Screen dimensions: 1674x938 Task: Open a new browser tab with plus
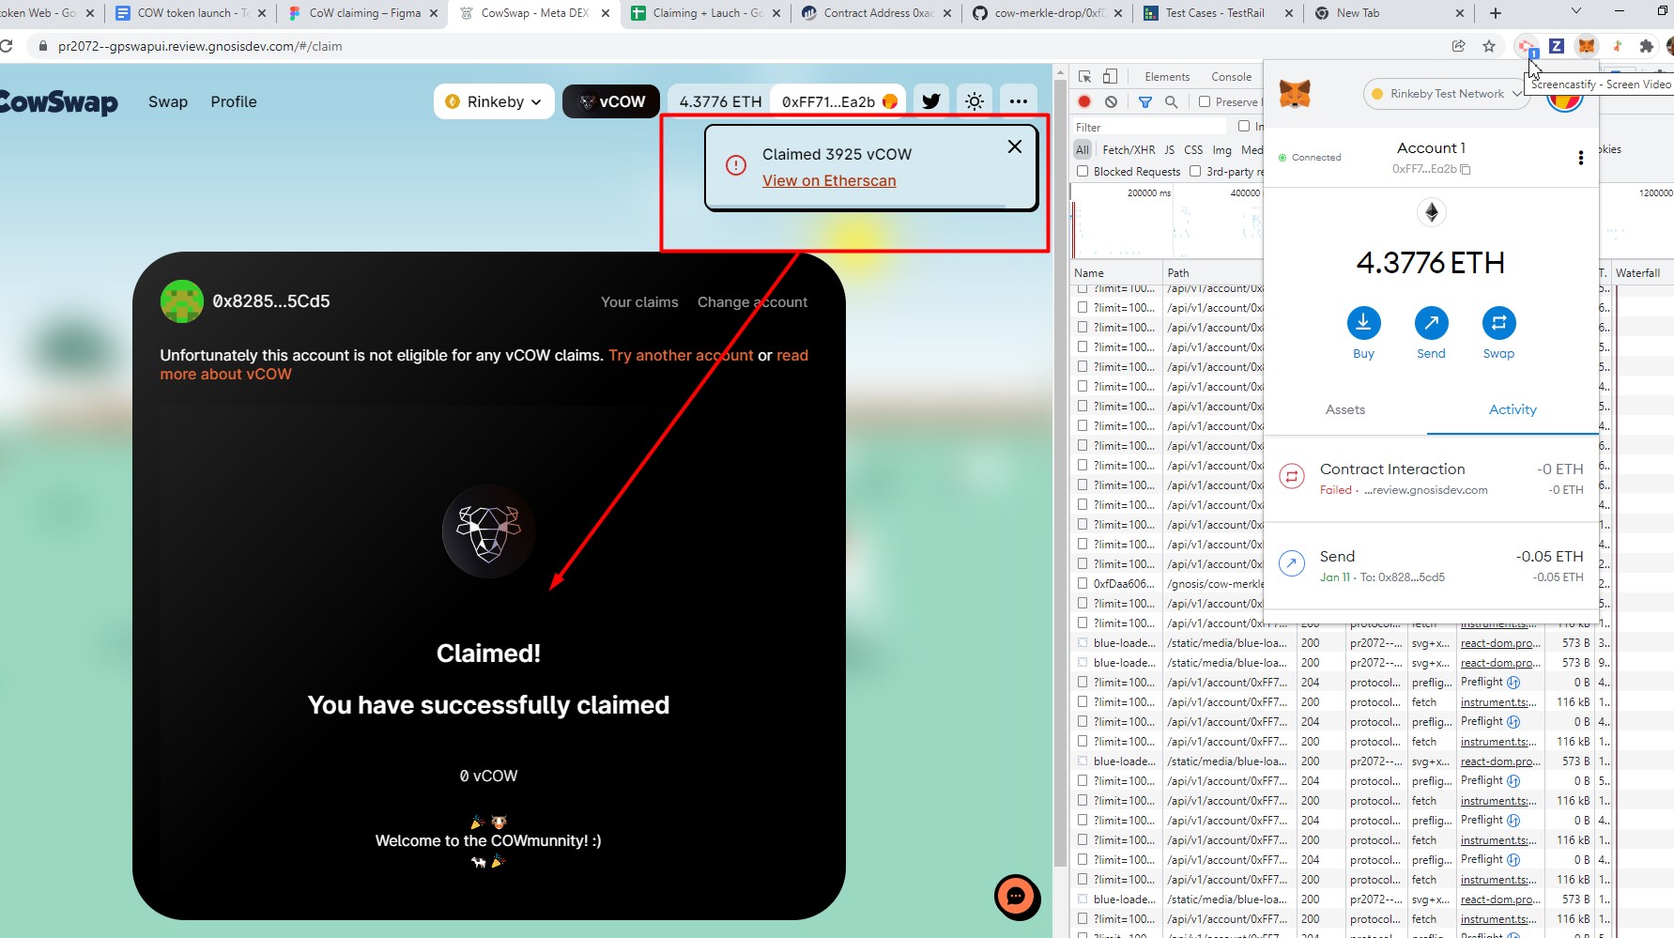[1496, 13]
